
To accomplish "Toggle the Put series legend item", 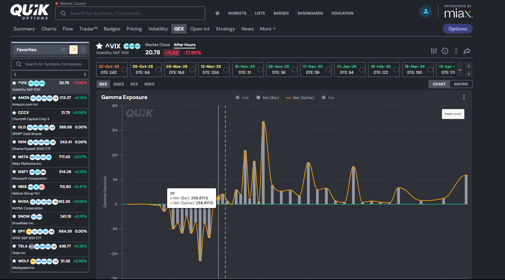I will tap(328, 98).
